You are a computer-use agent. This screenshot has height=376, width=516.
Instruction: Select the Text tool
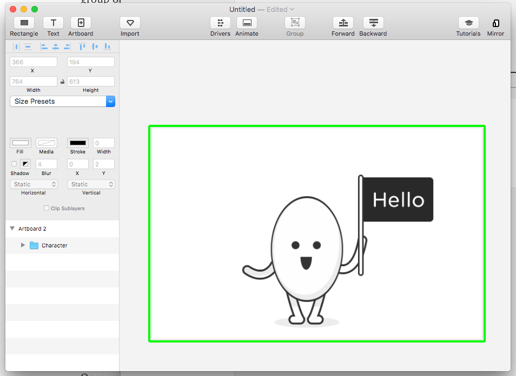pyautogui.click(x=53, y=23)
